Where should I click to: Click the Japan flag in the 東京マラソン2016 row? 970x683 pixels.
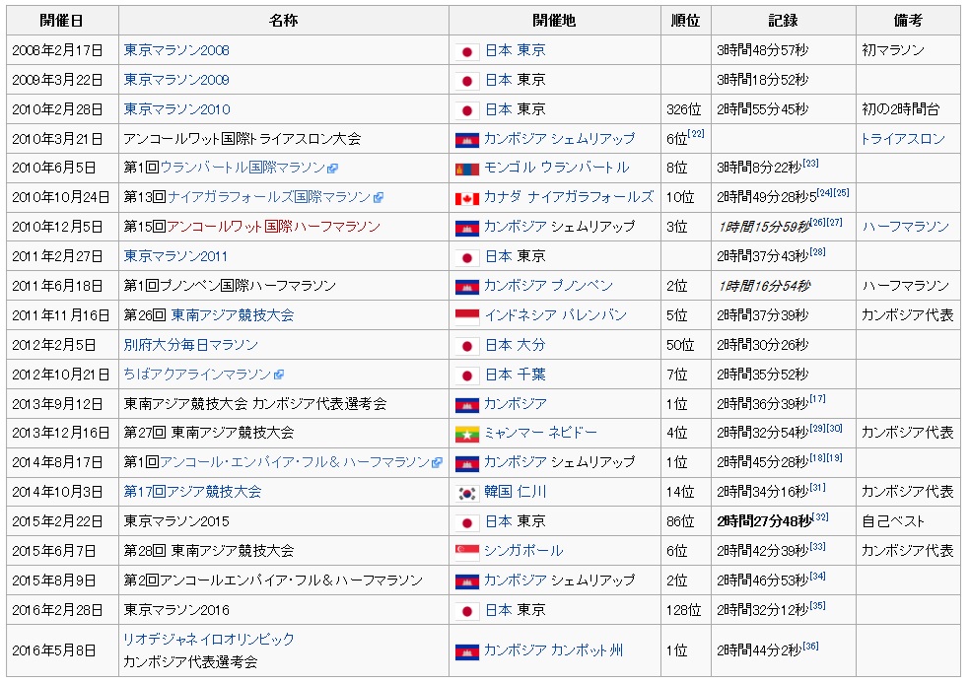pyautogui.click(x=467, y=612)
